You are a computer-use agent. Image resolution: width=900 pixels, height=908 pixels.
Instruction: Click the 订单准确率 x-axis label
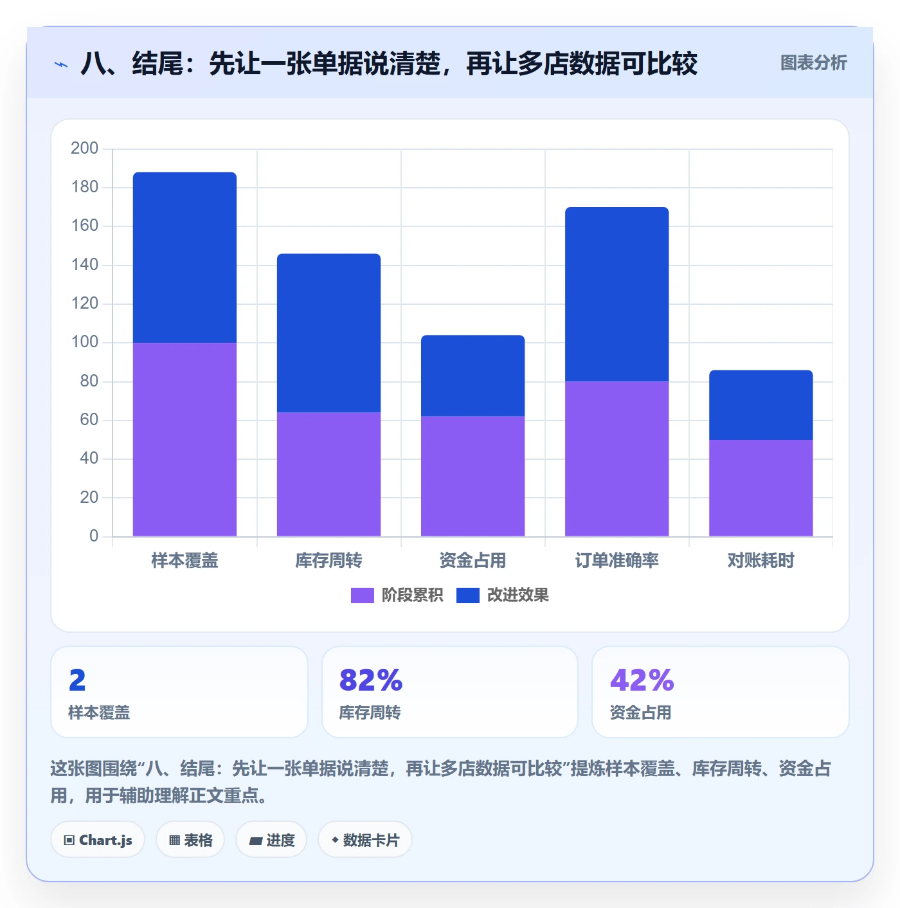pos(616,561)
